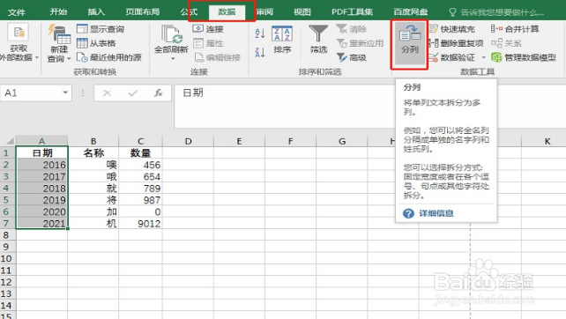Click 属性 properties icon
This screenshot has width=566, height=319.
point(198,43)
